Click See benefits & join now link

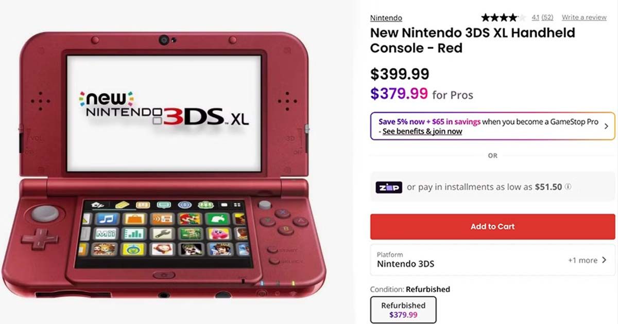(x=422, y=132)
